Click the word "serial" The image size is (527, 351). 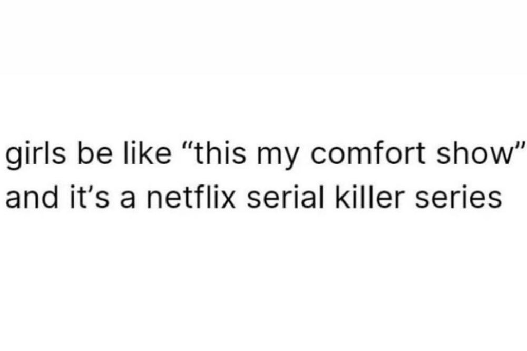(285, 197)
